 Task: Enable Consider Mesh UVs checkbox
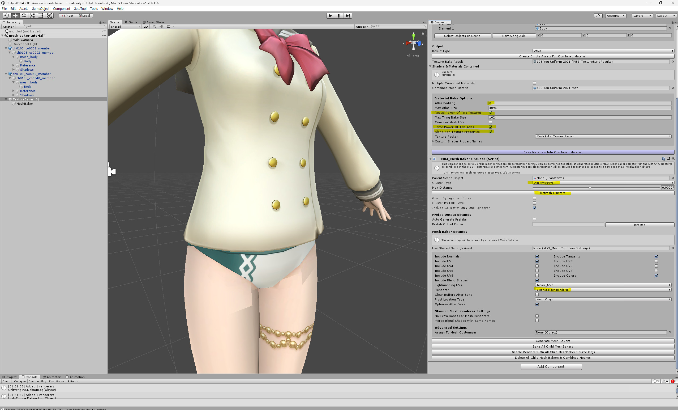click(490, 122)
